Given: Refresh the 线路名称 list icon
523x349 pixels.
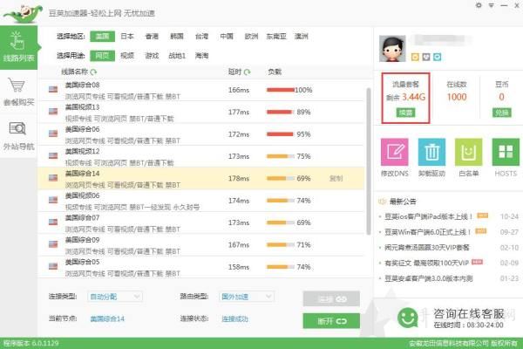Looking at the screenshot, I should pyautogui.click(x=93, y=72).
